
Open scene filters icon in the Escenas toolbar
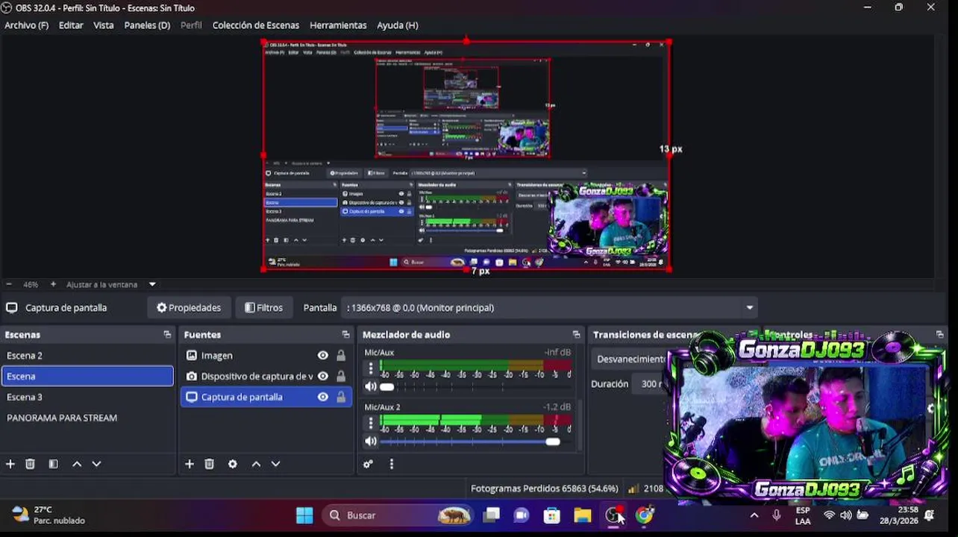(53, 464)
